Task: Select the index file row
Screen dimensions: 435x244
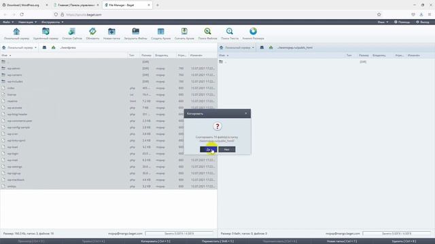Action: pos(109,88)
